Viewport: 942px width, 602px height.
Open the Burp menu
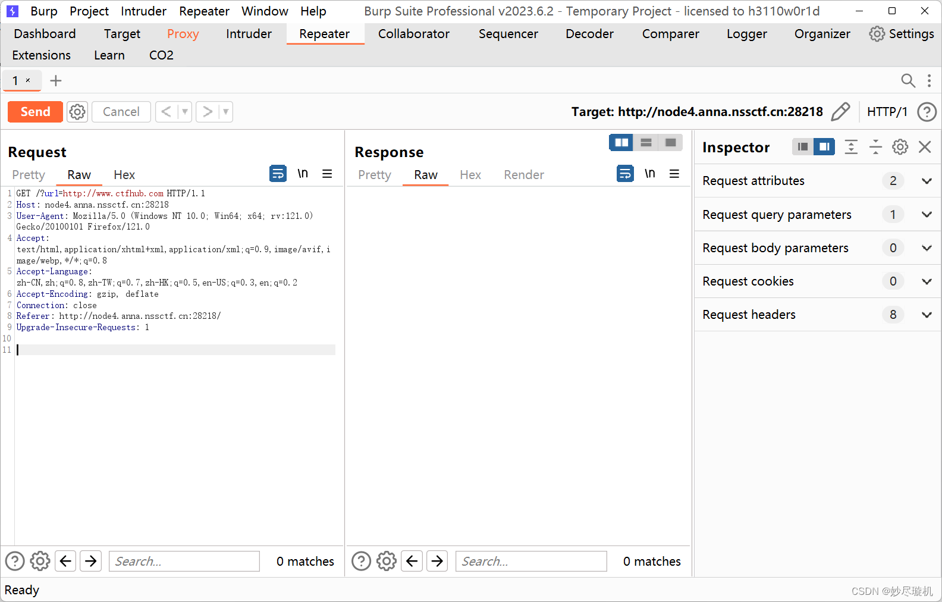pyautogui.click(x=44, y=11)
